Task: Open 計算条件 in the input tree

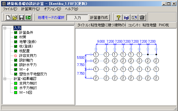Action: (x=26, y=33)
